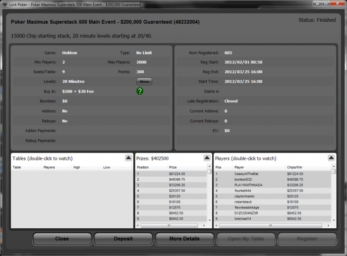Select the $33206.25 prize row

point(172,185)
